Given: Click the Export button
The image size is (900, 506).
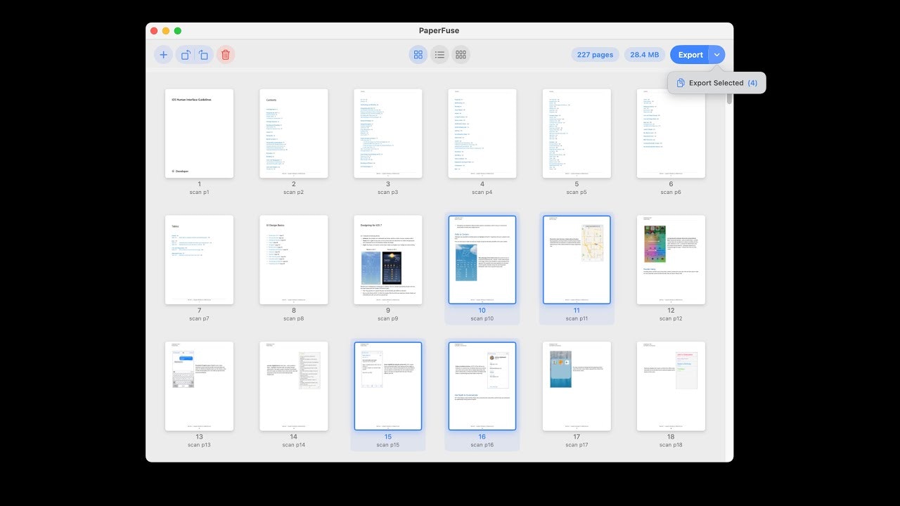Looking at the screenshot, I should tap(690, 55).
